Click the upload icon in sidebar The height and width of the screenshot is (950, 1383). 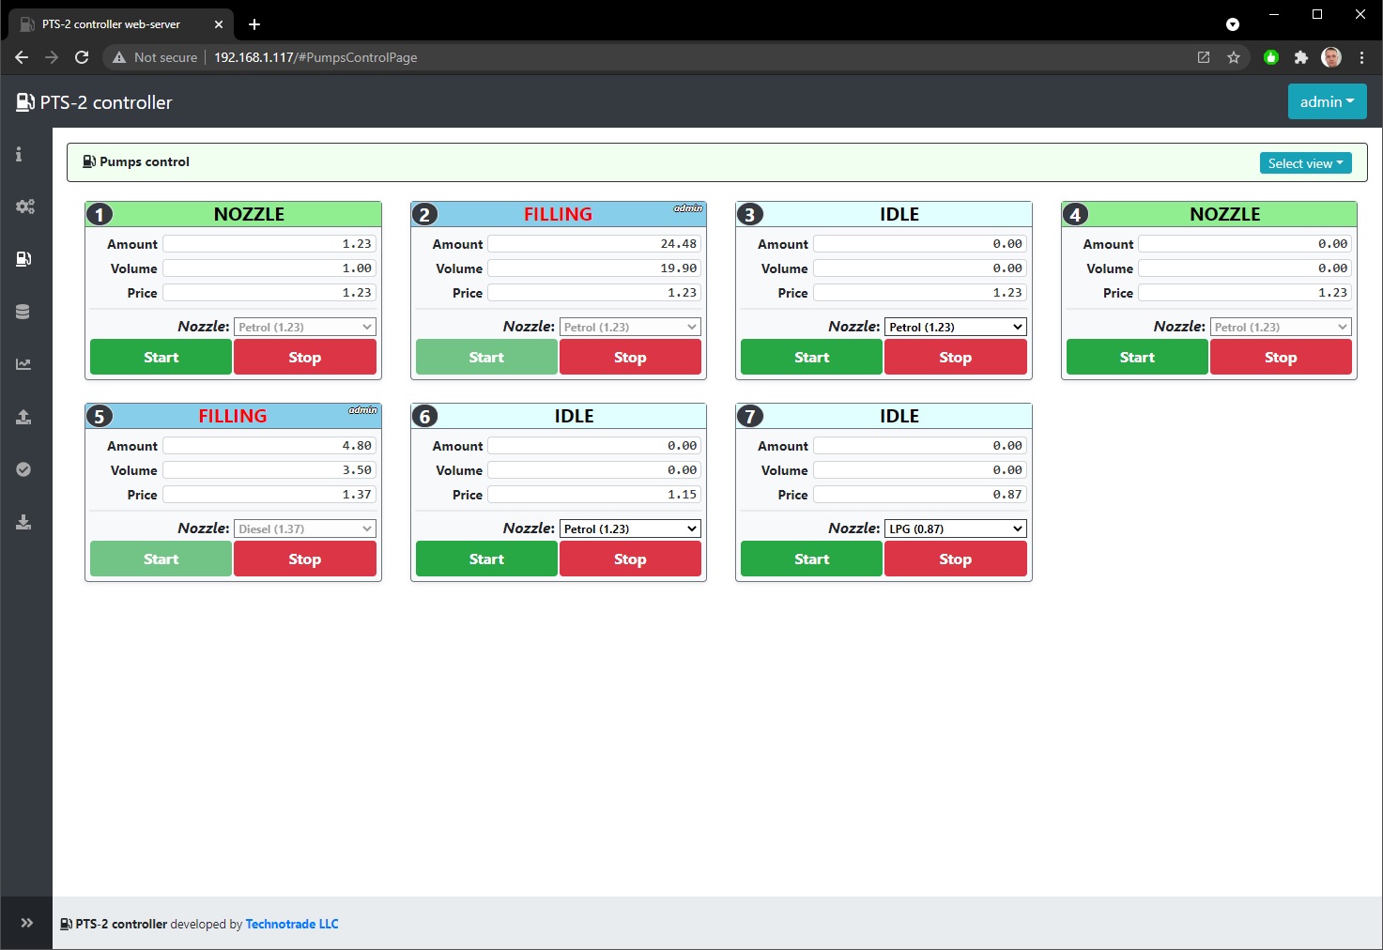23,417
